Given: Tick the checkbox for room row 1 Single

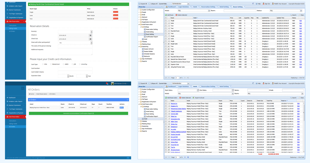Looking at the screenshot, I should [166, 21].
